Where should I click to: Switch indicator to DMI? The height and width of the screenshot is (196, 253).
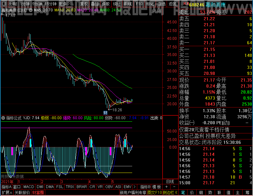click(x=40, y=187)
